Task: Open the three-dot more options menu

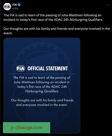Action: [x=108, y=5]
